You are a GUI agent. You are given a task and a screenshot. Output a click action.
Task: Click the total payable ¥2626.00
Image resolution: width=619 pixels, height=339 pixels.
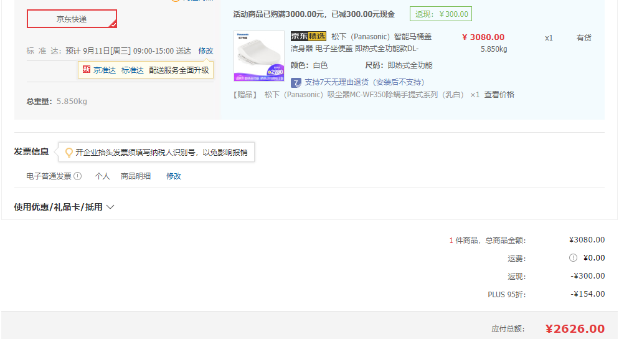coord(575,329)
